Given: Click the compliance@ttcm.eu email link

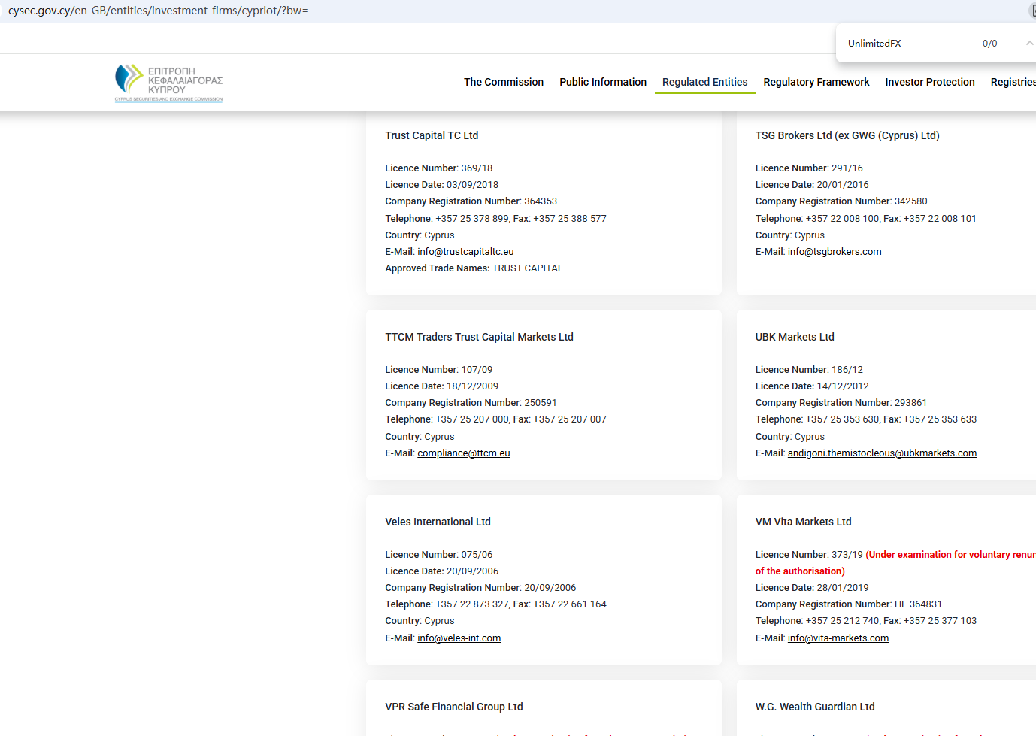Looking at the screenshot, I should (463, 453).
